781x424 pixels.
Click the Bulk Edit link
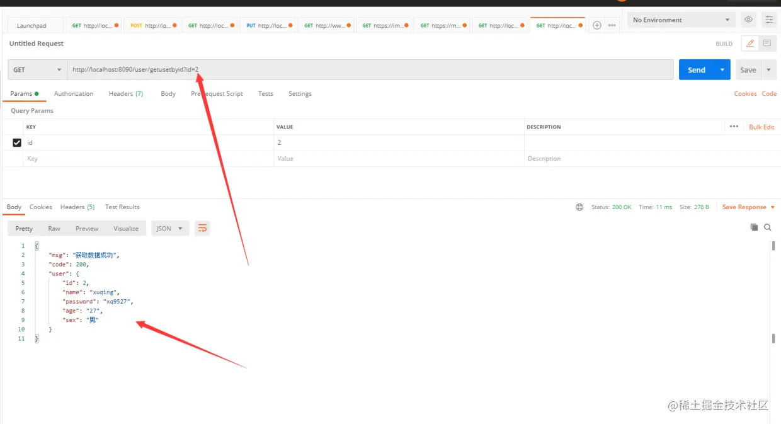point(761,127)
